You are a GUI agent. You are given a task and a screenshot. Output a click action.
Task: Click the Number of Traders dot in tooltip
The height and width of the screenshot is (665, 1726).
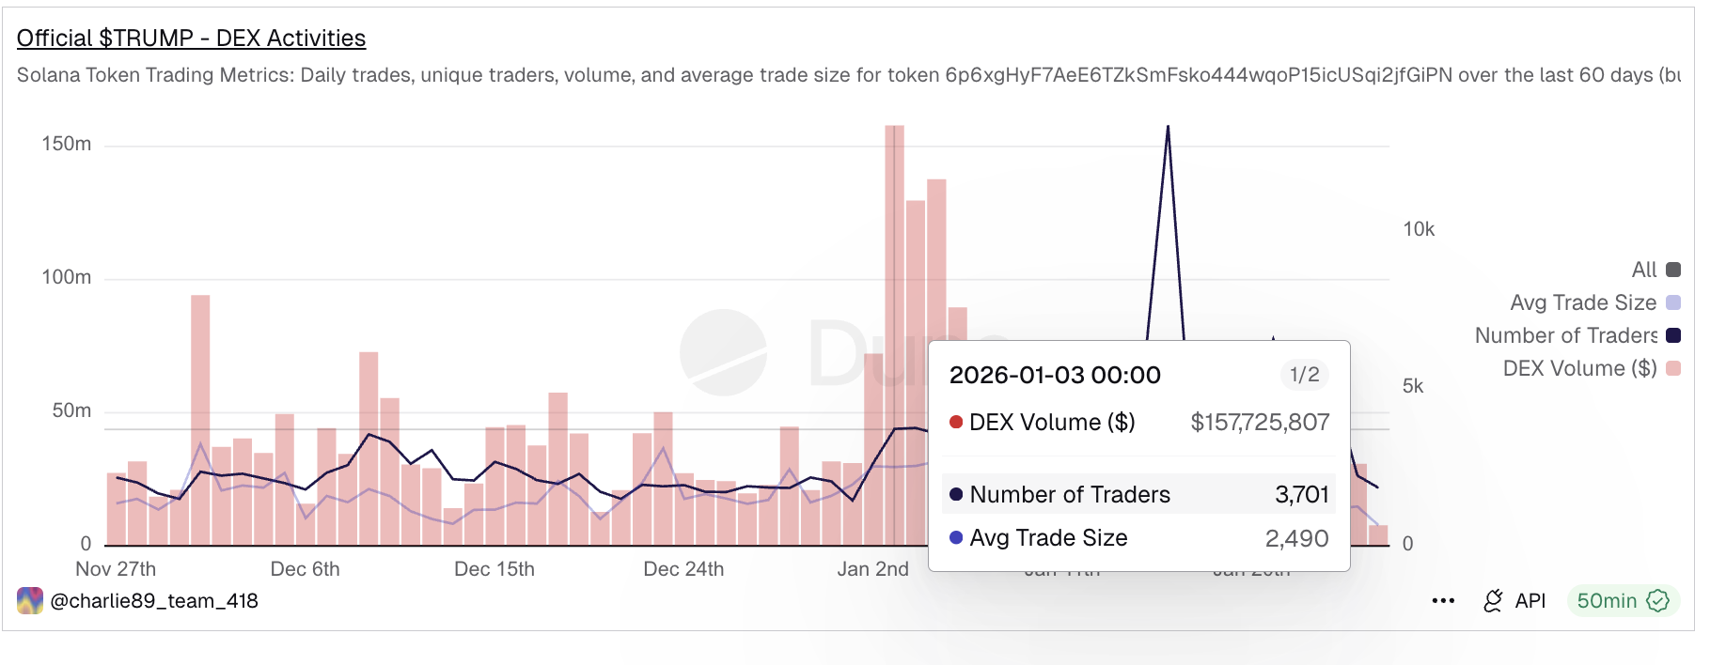point(956,494)
